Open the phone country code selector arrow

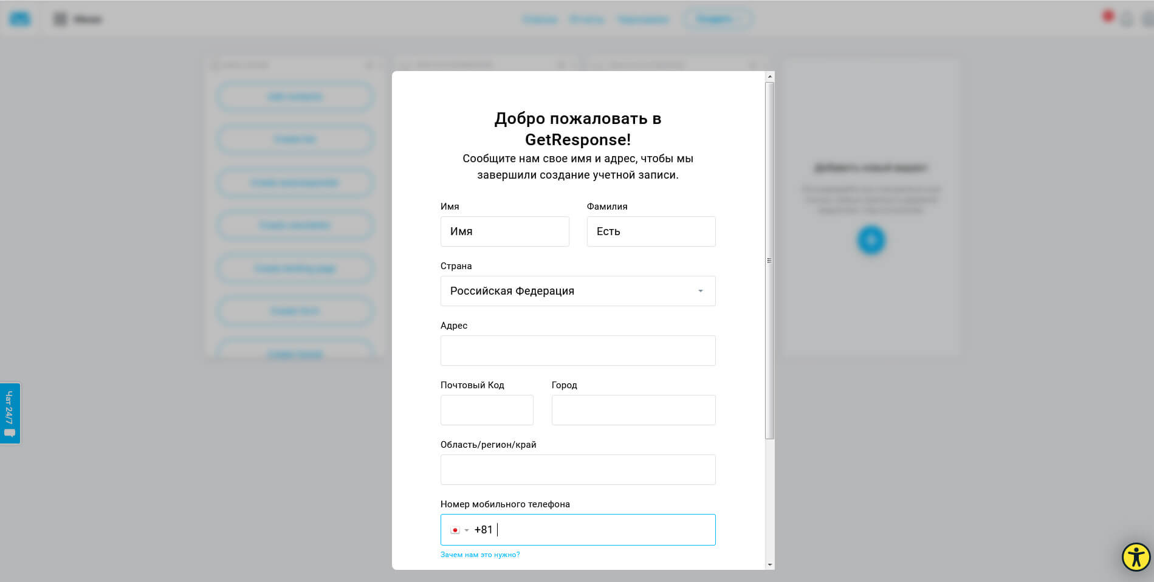467,530
